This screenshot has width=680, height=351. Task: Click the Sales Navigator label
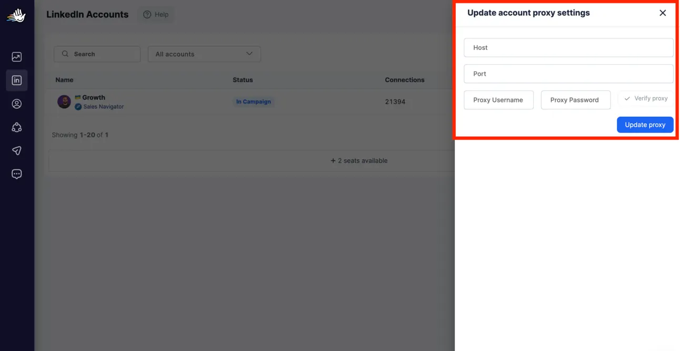tap(104, 107)
